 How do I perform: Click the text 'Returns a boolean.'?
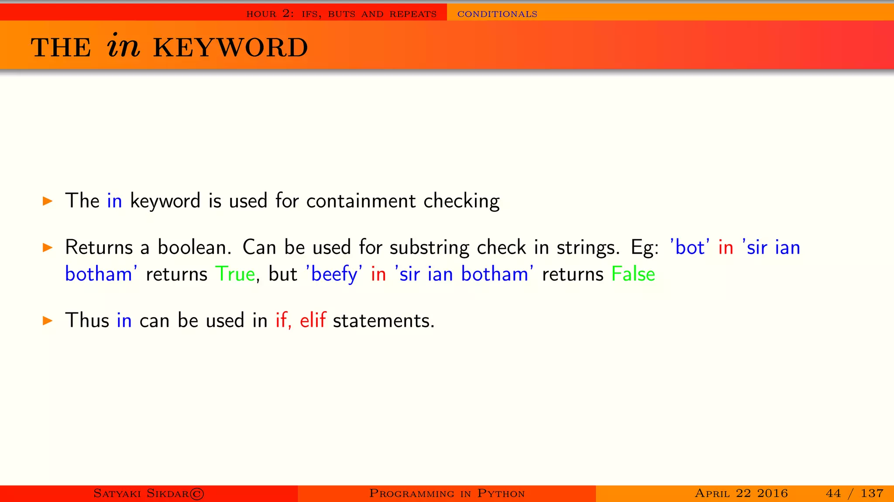point(148,247)
